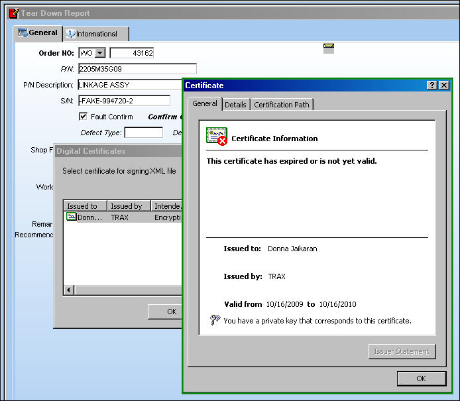
Task: Click the P/N field 2205M35G09
Action: point(137,69)
